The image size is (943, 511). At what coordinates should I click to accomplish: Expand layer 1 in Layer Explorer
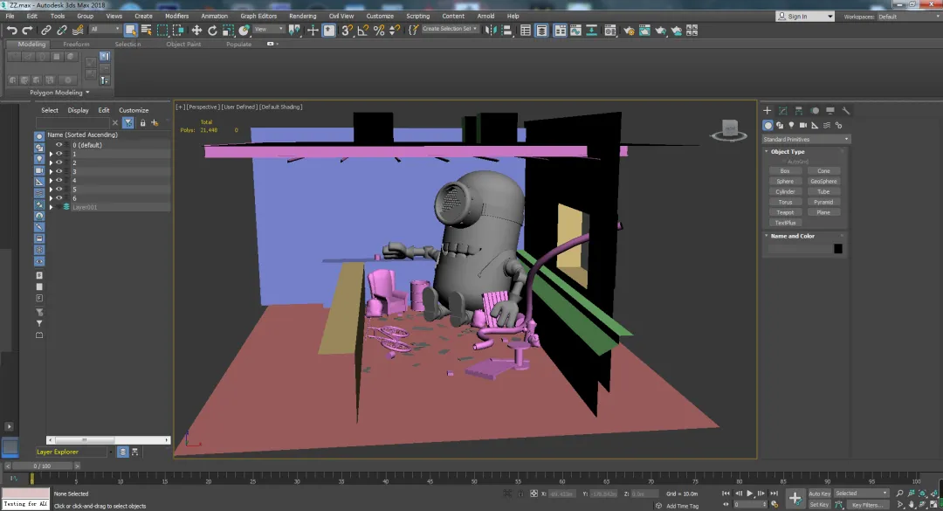click(x=51, y=154)
